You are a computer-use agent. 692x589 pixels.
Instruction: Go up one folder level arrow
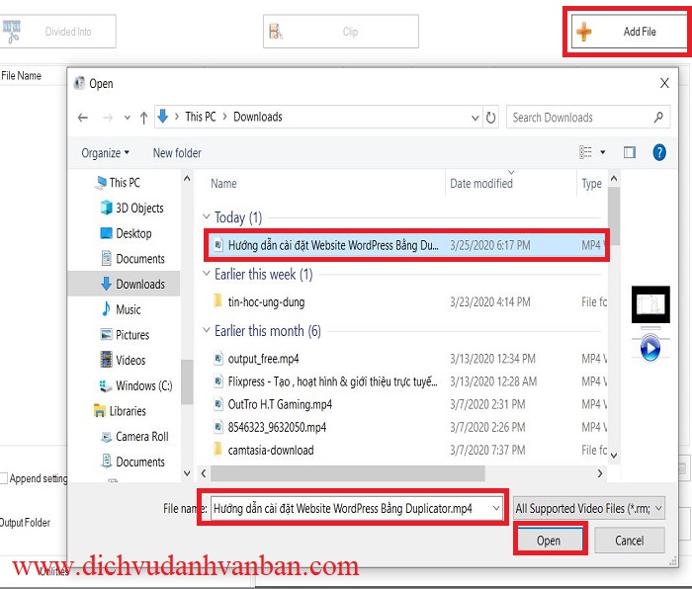(x=143, y=118)
